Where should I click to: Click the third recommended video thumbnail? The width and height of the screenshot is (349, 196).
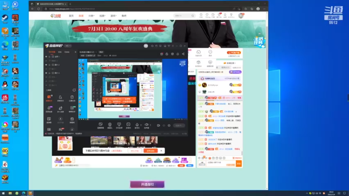pyautogui.click(x=147, y=141)
